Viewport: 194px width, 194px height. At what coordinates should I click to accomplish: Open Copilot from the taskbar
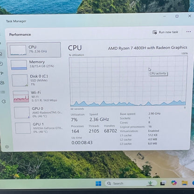[x=174, y=183]
